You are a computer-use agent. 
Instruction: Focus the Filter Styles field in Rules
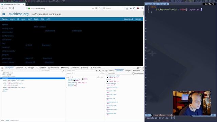pyautogui.click(x=81, y=71)
